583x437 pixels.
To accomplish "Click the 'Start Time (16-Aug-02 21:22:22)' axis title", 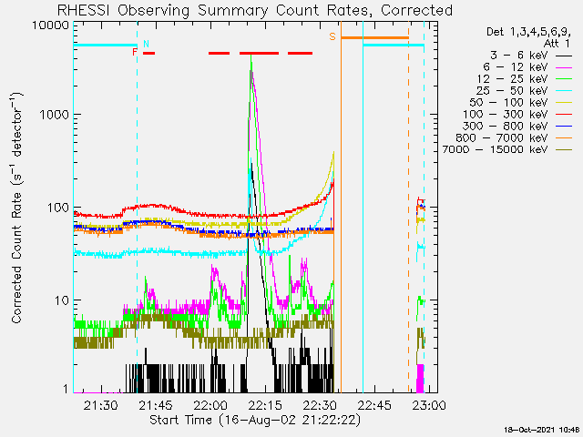I will coord(255,421).
